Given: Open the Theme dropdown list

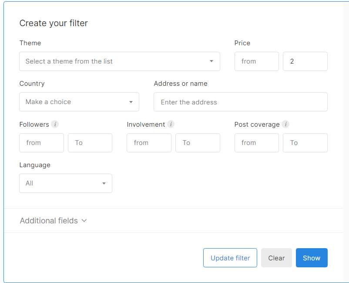Looking at the screenshot, I should pyautogui.click(x=120, y=61).
